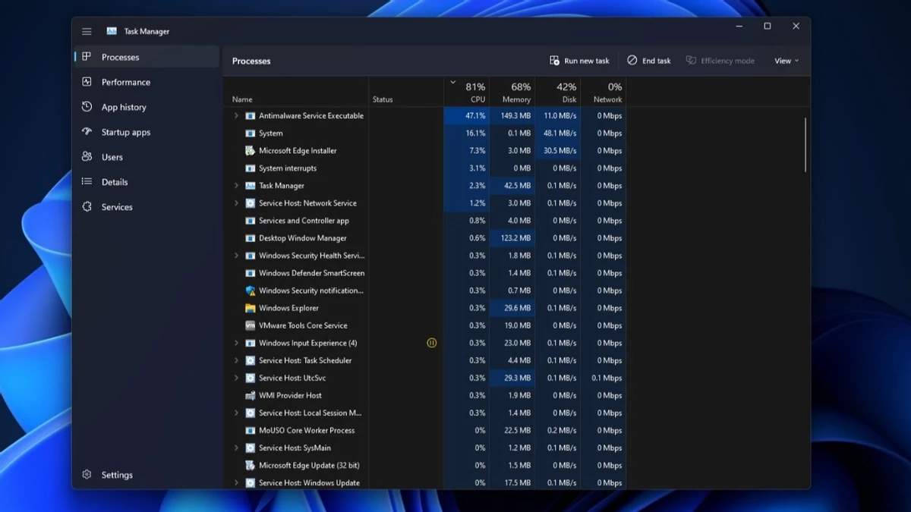Click the hamburger navigation menu icon
Screen dimensions: 911x512
tap(87, 31)
